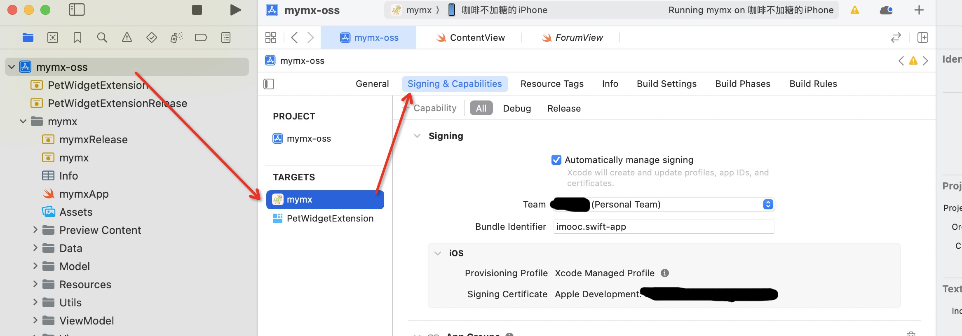Image resolution: width=962 pixels, height=336 pixels.
Task: Open the Team dropdown
Action: click(x=664, y=204)
